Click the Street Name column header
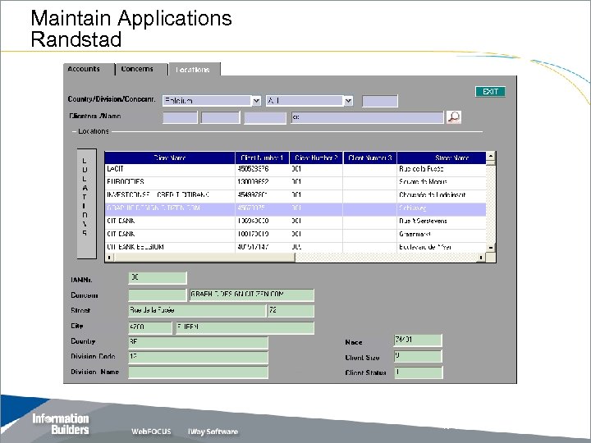 point(449,158)
